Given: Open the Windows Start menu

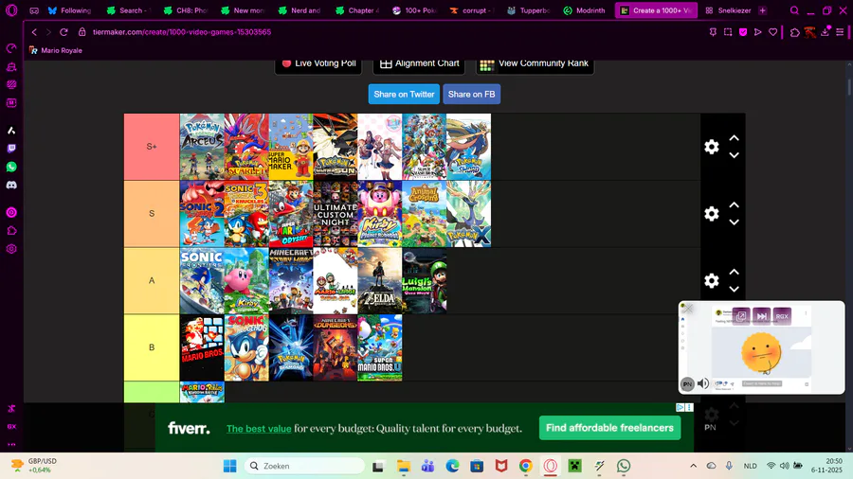Looking at the screenshot, I should 230,466.
